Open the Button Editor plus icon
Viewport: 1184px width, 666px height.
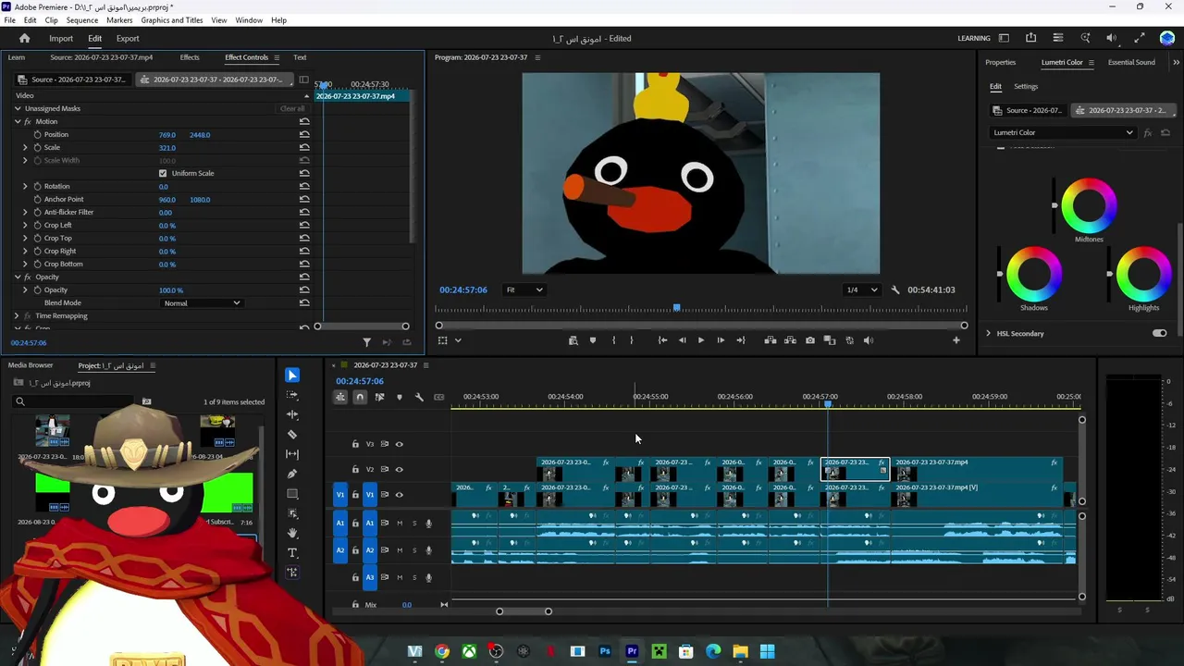pos(956,340)
